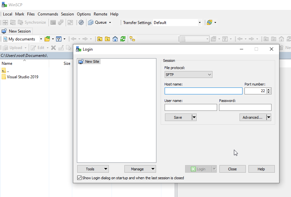Screen dimensions: 291x197
Task: Open Preferences via the gear icon
Action: [81, 23]
